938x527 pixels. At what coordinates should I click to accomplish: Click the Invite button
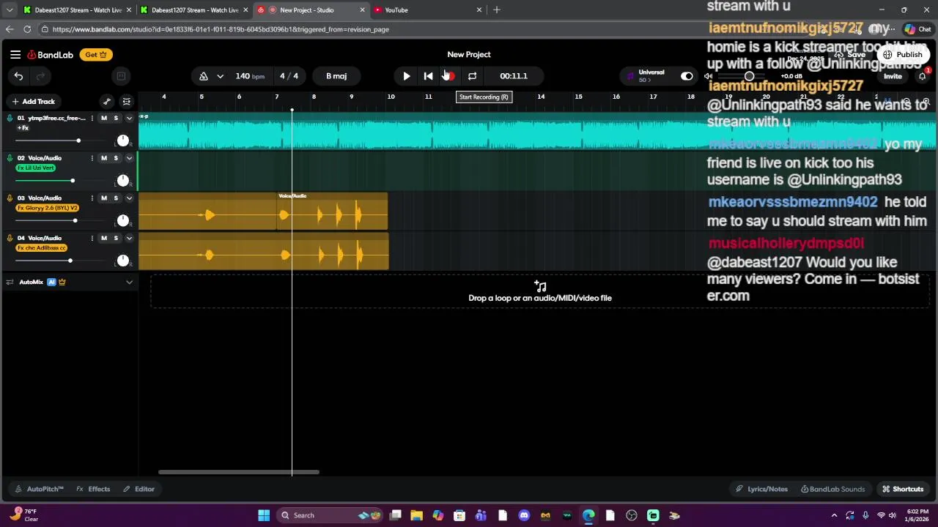(893, 76)
